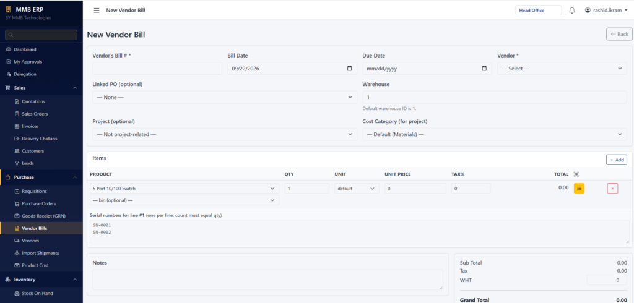This screenshot has width=634, height=303.
Task: Collapse the Sales section chevron
Action: click(75, 88)
